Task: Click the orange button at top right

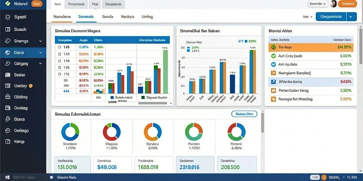Action: click(348, 4)
